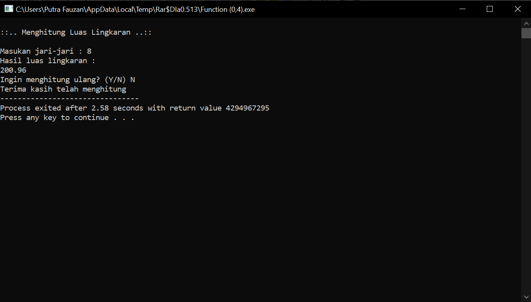Click the scrollbar up arrow
531x302 pixels.
point(526,23)
